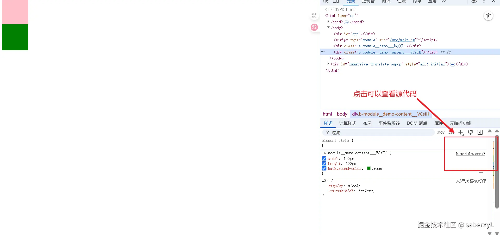Select the 样式 styles tab
Screen dimensions: 500x235
(x=328, y=123)
